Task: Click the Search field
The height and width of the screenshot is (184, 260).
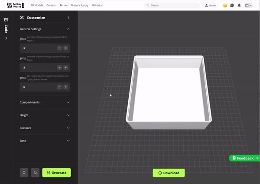Action: (x=172, y=5)
